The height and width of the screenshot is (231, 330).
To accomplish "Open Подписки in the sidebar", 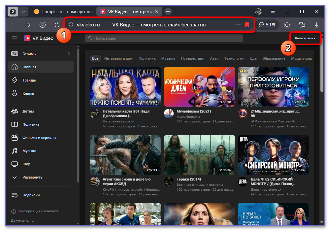I will click(x=41, y=195).
